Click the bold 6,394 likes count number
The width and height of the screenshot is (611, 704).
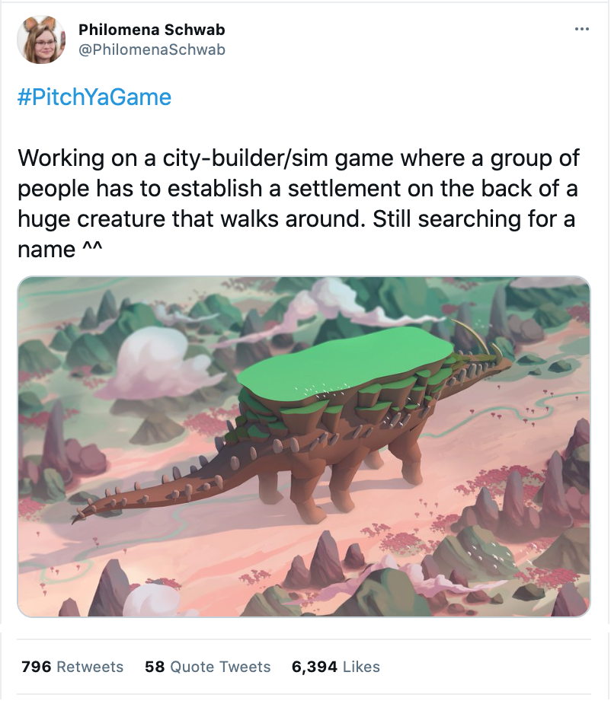[x=315, y=667]
